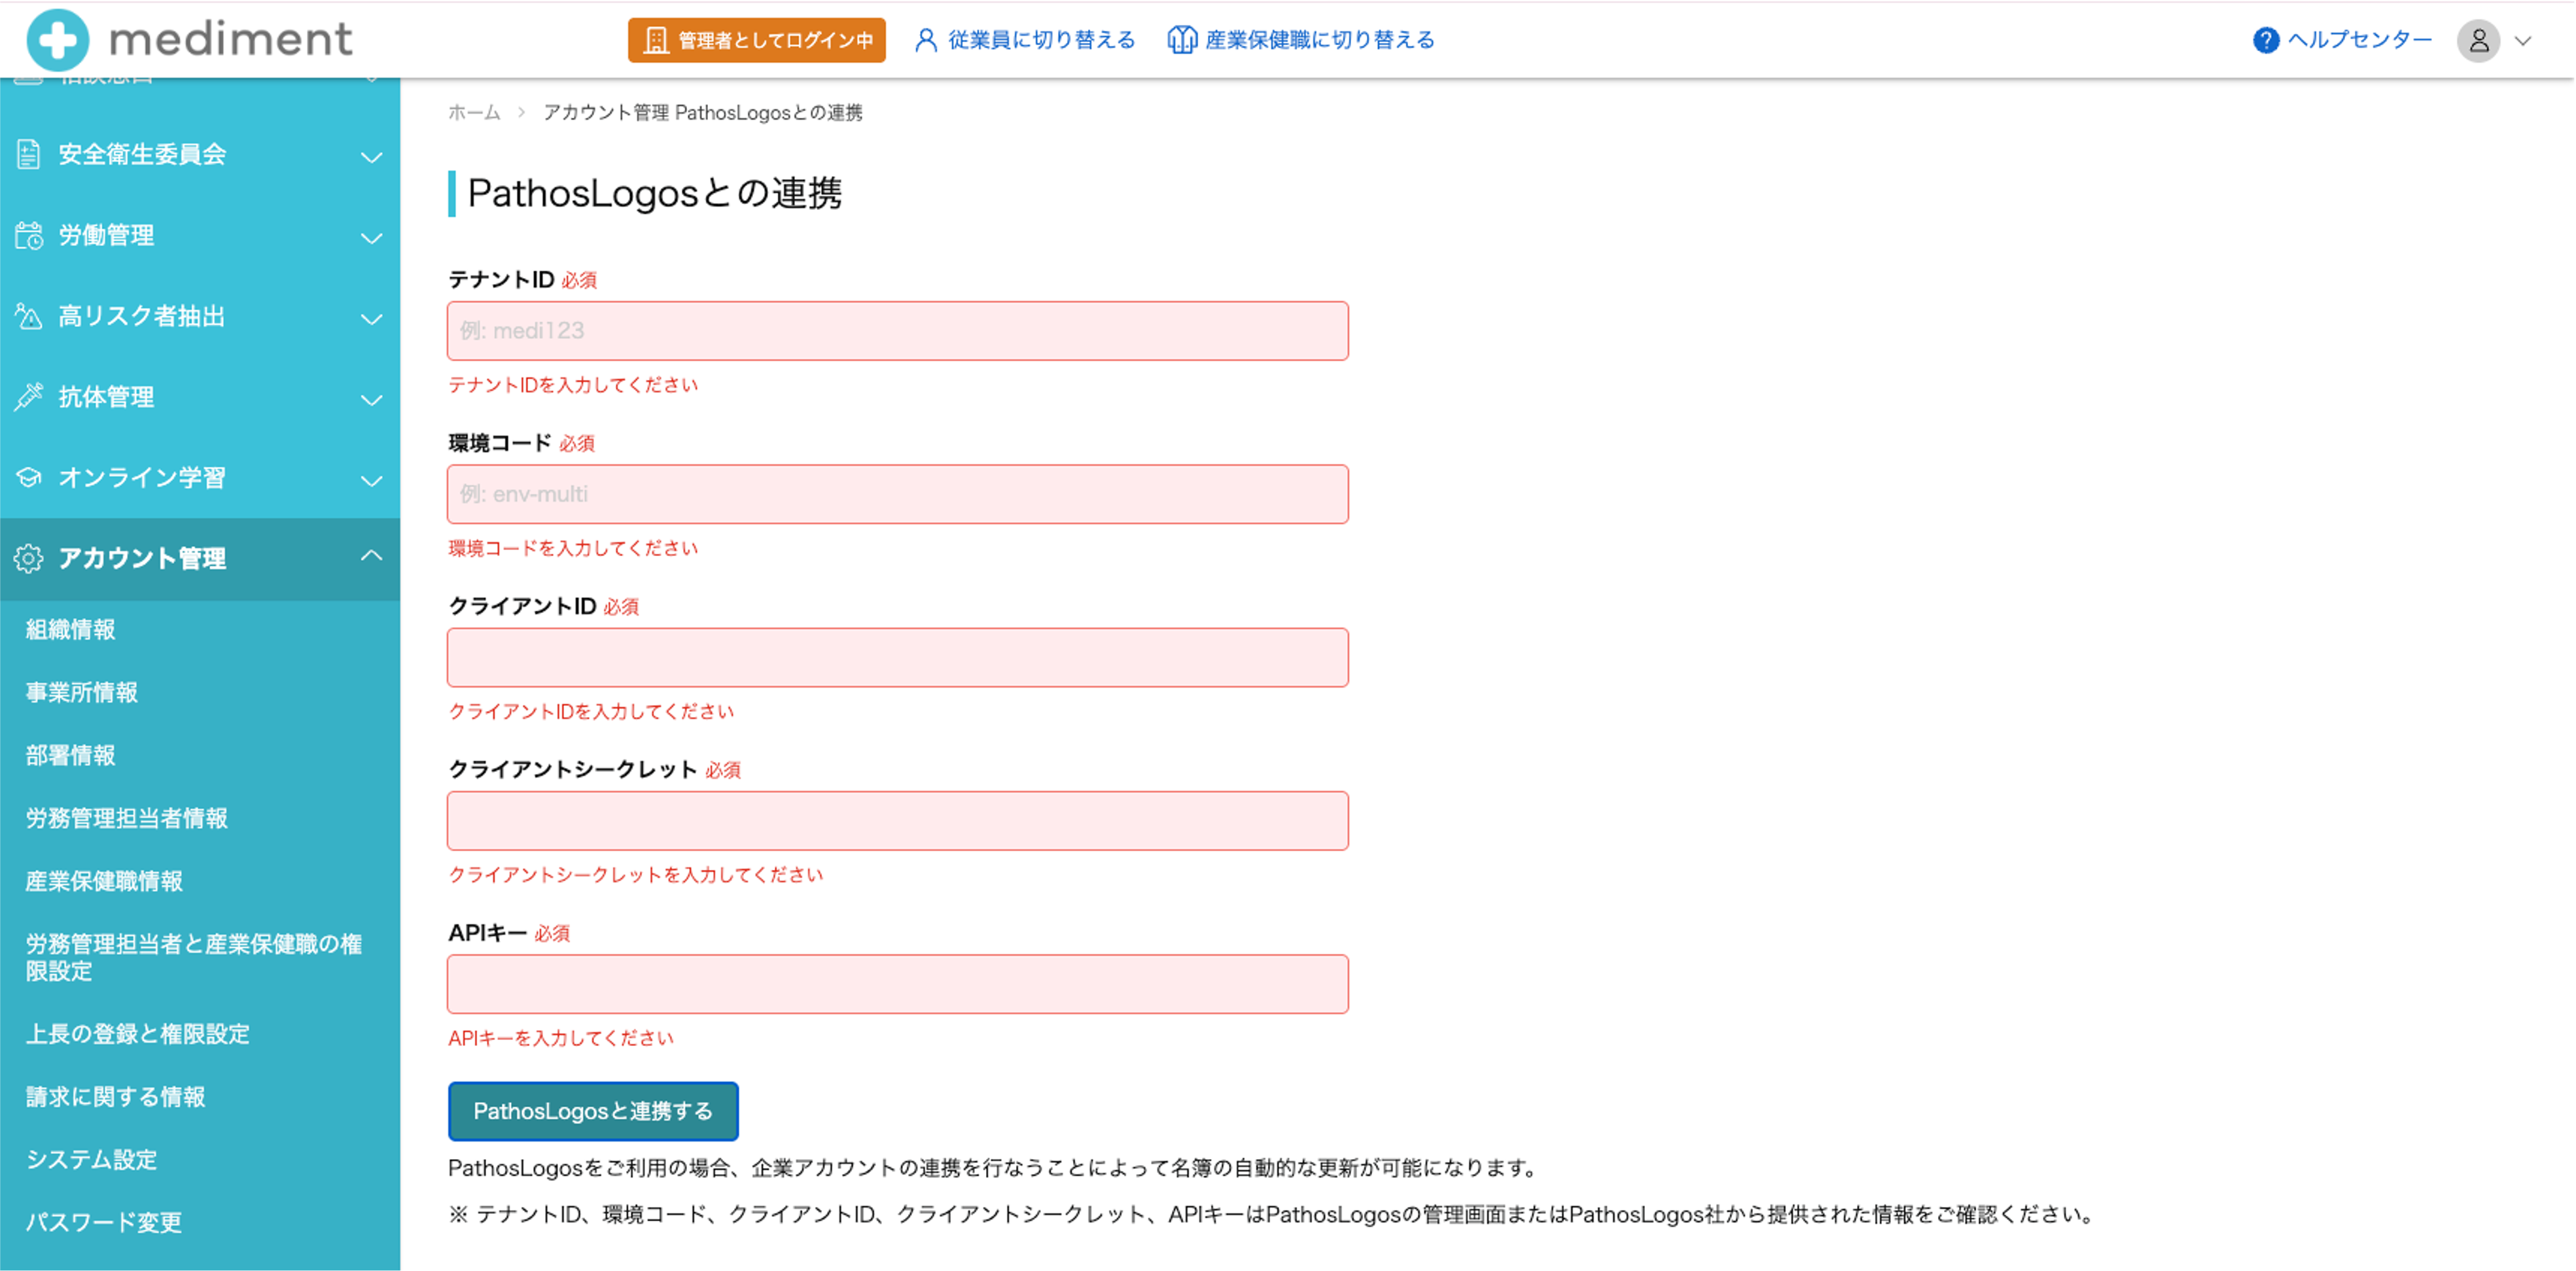Click the アカウント管理 gear icon
Image resolution: width=2576 pixels, height=1271 pixels.
(x=28, y=558)
